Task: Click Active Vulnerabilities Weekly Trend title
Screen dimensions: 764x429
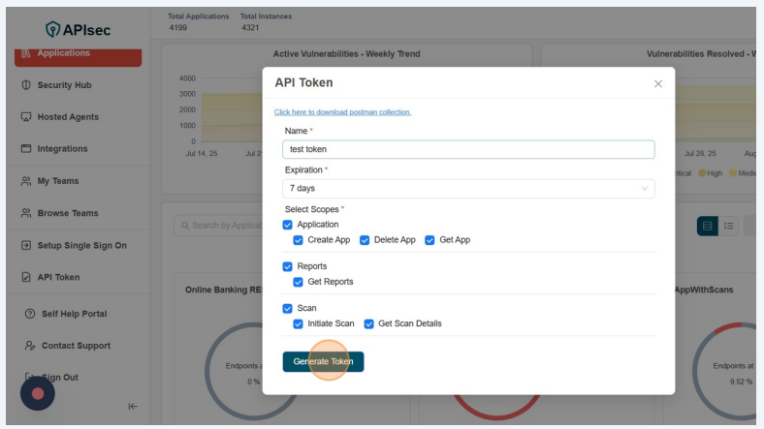Action: click(346, 54)
